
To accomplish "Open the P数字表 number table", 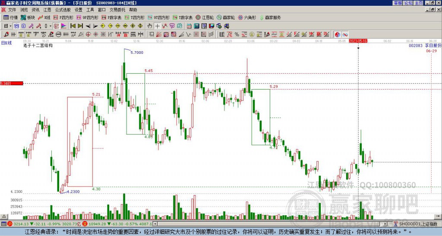I will [111, 17].
